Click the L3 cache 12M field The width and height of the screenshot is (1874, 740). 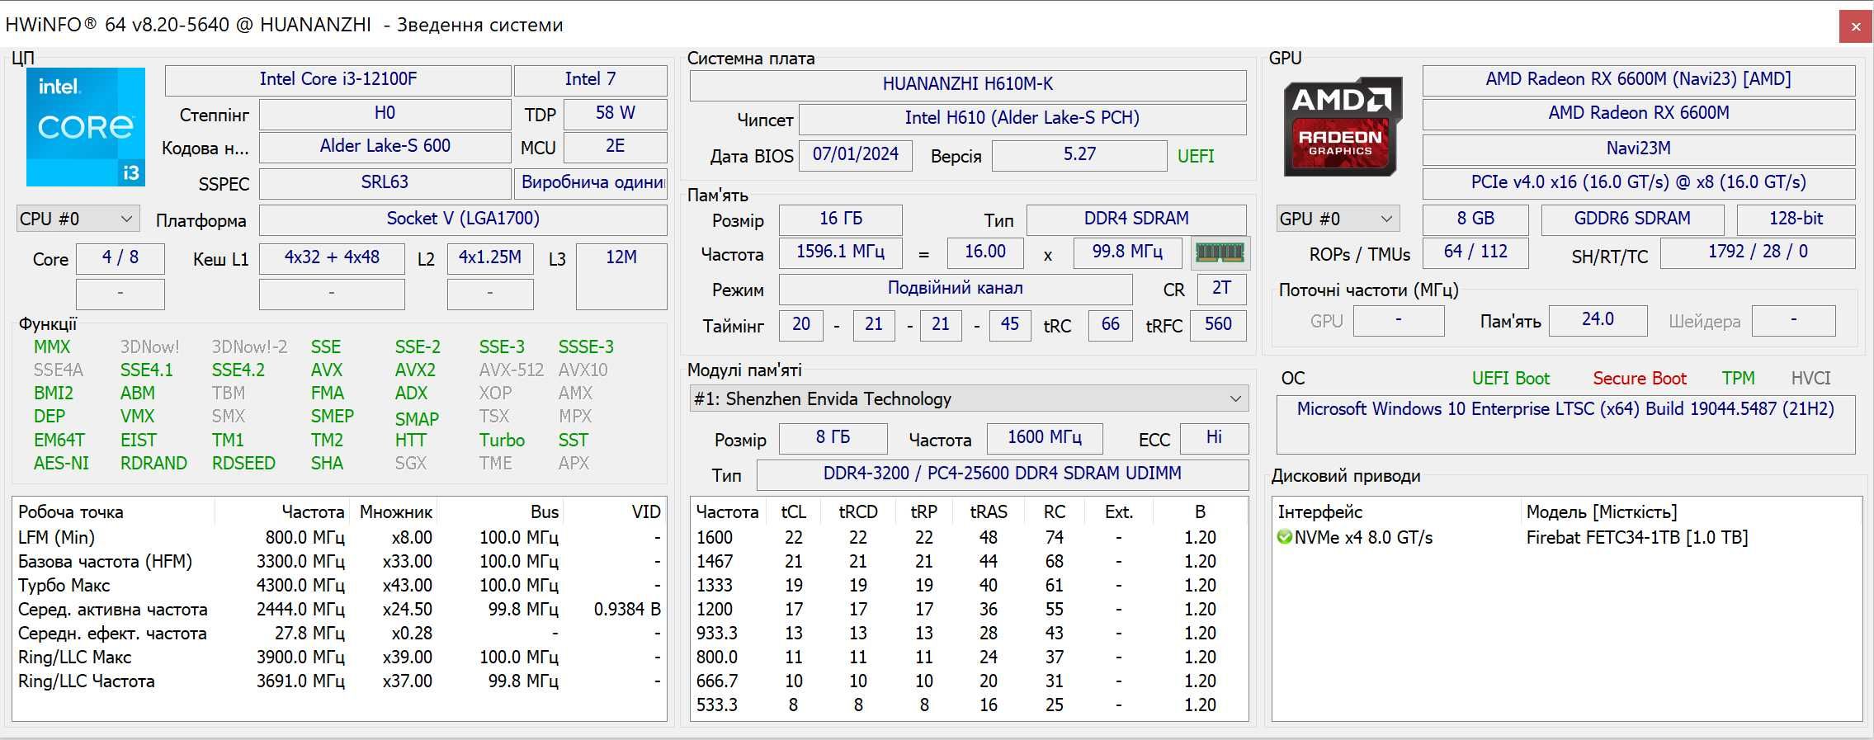621,276
